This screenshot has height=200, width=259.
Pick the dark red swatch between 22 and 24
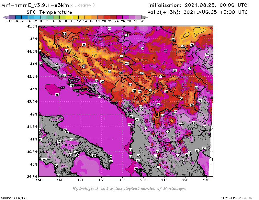(113, 17)
